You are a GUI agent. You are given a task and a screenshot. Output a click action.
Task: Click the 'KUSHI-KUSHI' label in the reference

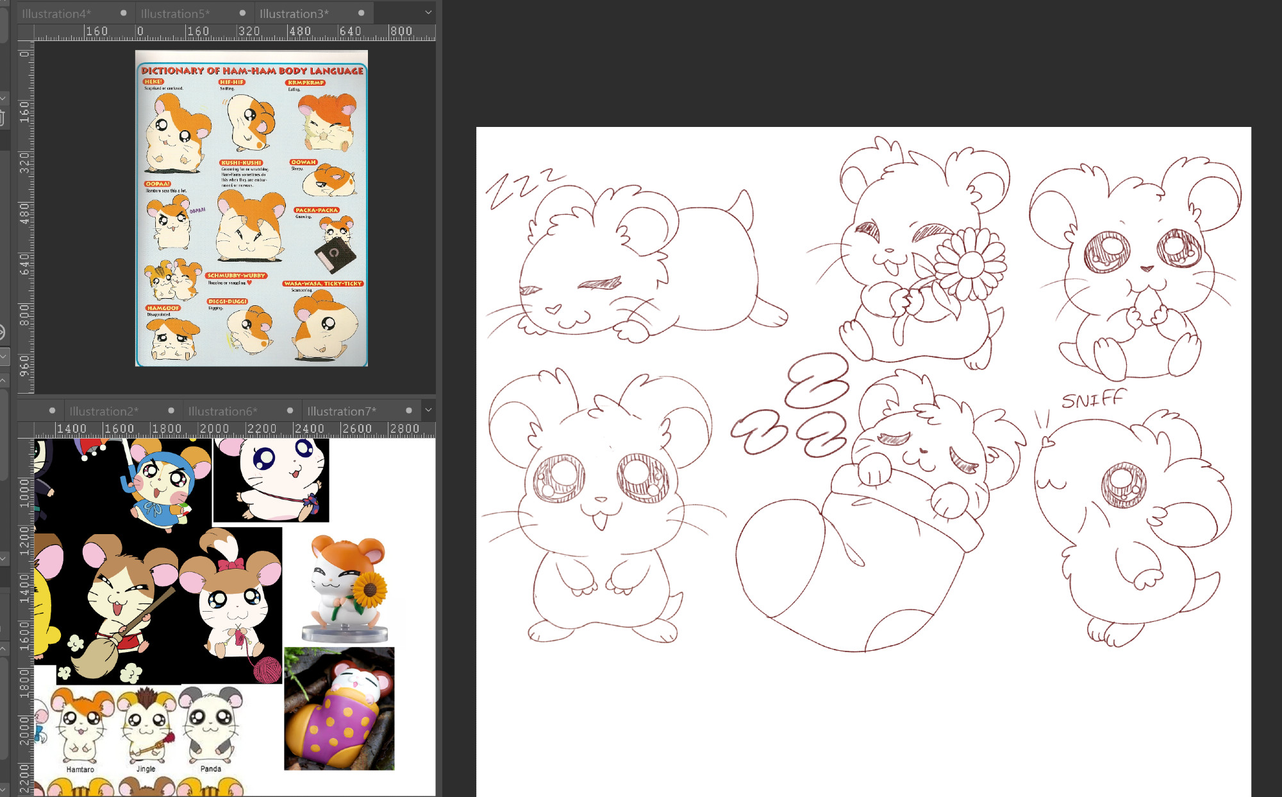(x=241, y=163)
